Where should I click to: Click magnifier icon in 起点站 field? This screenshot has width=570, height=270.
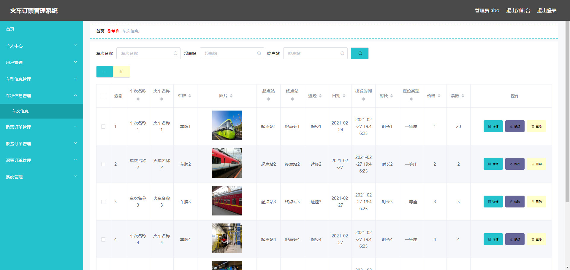click(259, 53)
